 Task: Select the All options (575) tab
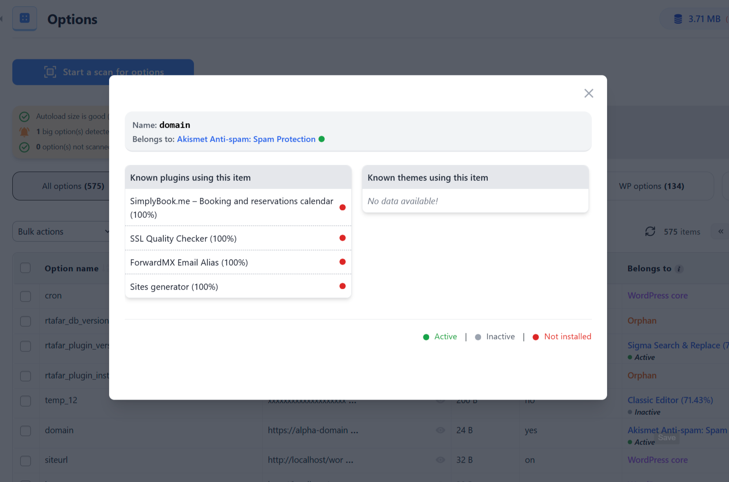[x=72, y=186]
